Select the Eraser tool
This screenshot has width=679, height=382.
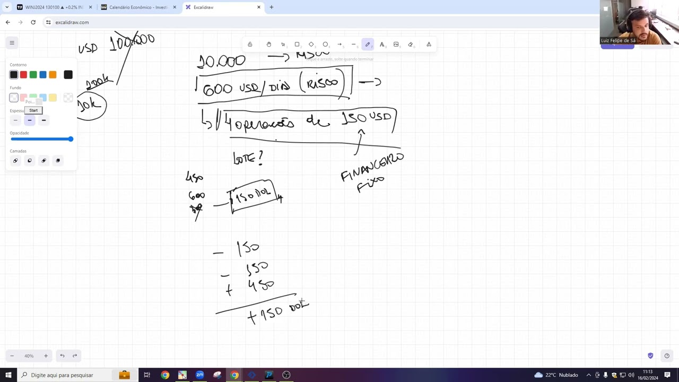tap(411, 45)
